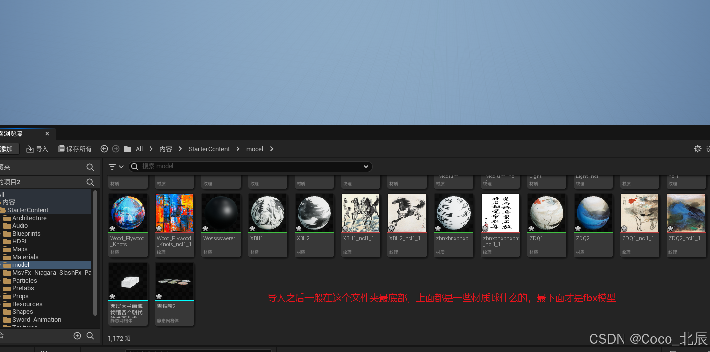
Task: Go forward with the right arrow history icon
Action: tap(116, 149)
